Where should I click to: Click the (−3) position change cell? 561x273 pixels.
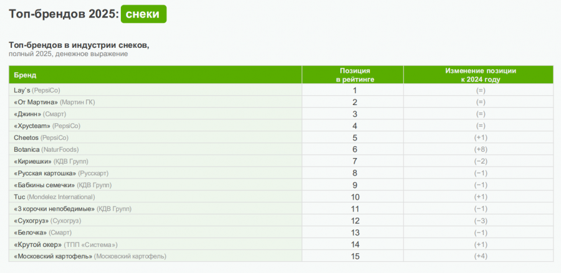pos(480,220)
